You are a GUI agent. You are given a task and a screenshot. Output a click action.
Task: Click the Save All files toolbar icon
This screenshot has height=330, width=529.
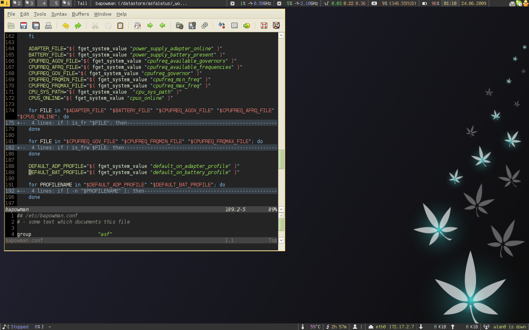click(x=36, y=26)
